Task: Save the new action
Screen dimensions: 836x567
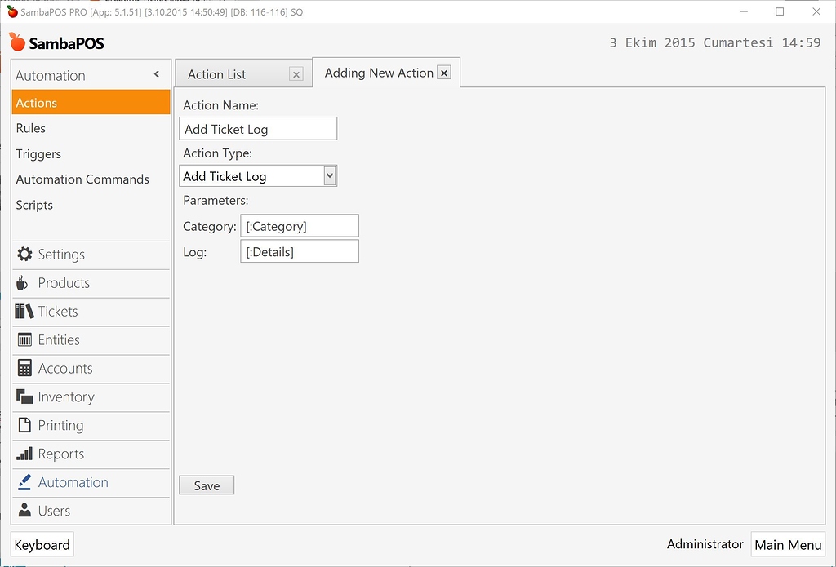Action: pos(206,485)
